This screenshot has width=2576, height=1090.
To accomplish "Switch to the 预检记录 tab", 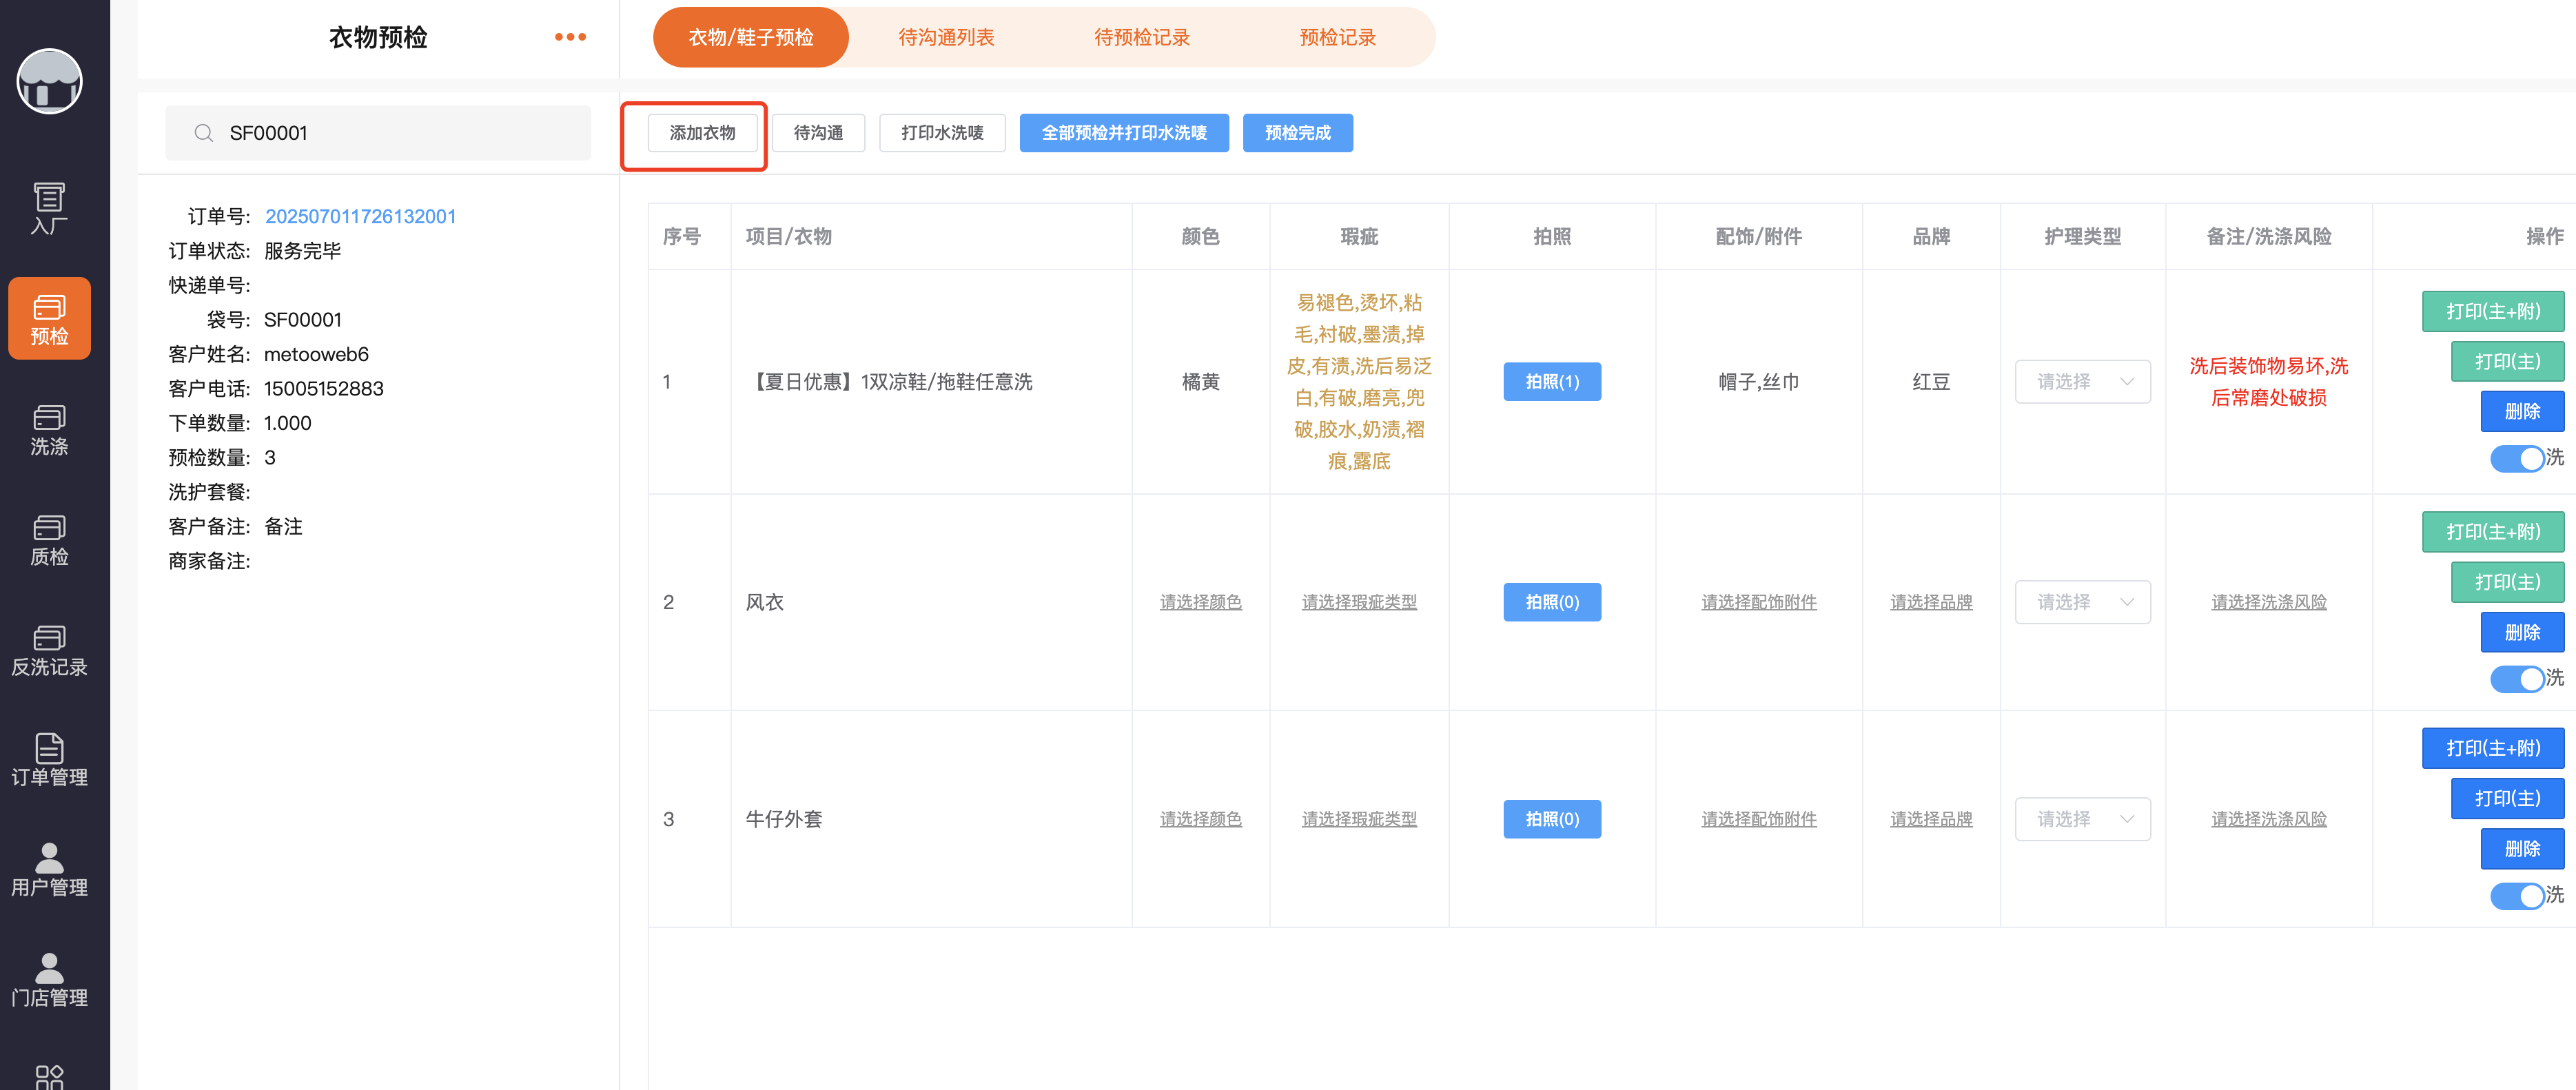I will tap(1337, 37).
